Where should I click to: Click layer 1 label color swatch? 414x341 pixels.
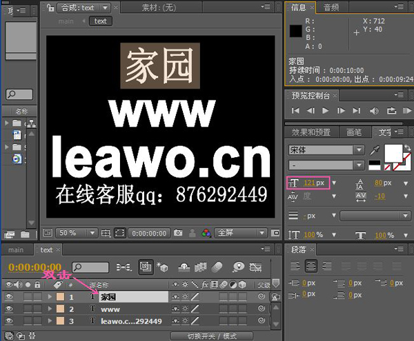tap(60, 297)
